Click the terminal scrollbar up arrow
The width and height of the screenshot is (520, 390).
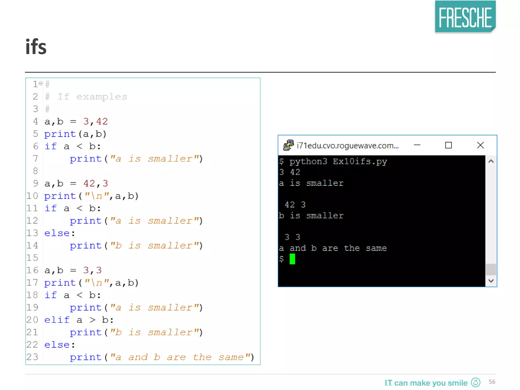click(x=491, y=161)
